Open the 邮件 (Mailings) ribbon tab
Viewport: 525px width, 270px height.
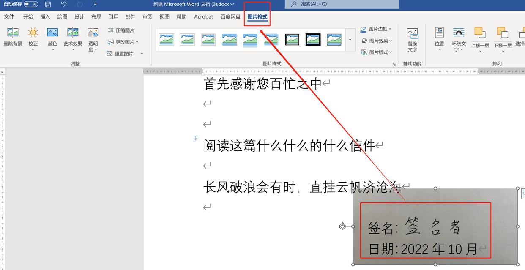click(130, 16)
